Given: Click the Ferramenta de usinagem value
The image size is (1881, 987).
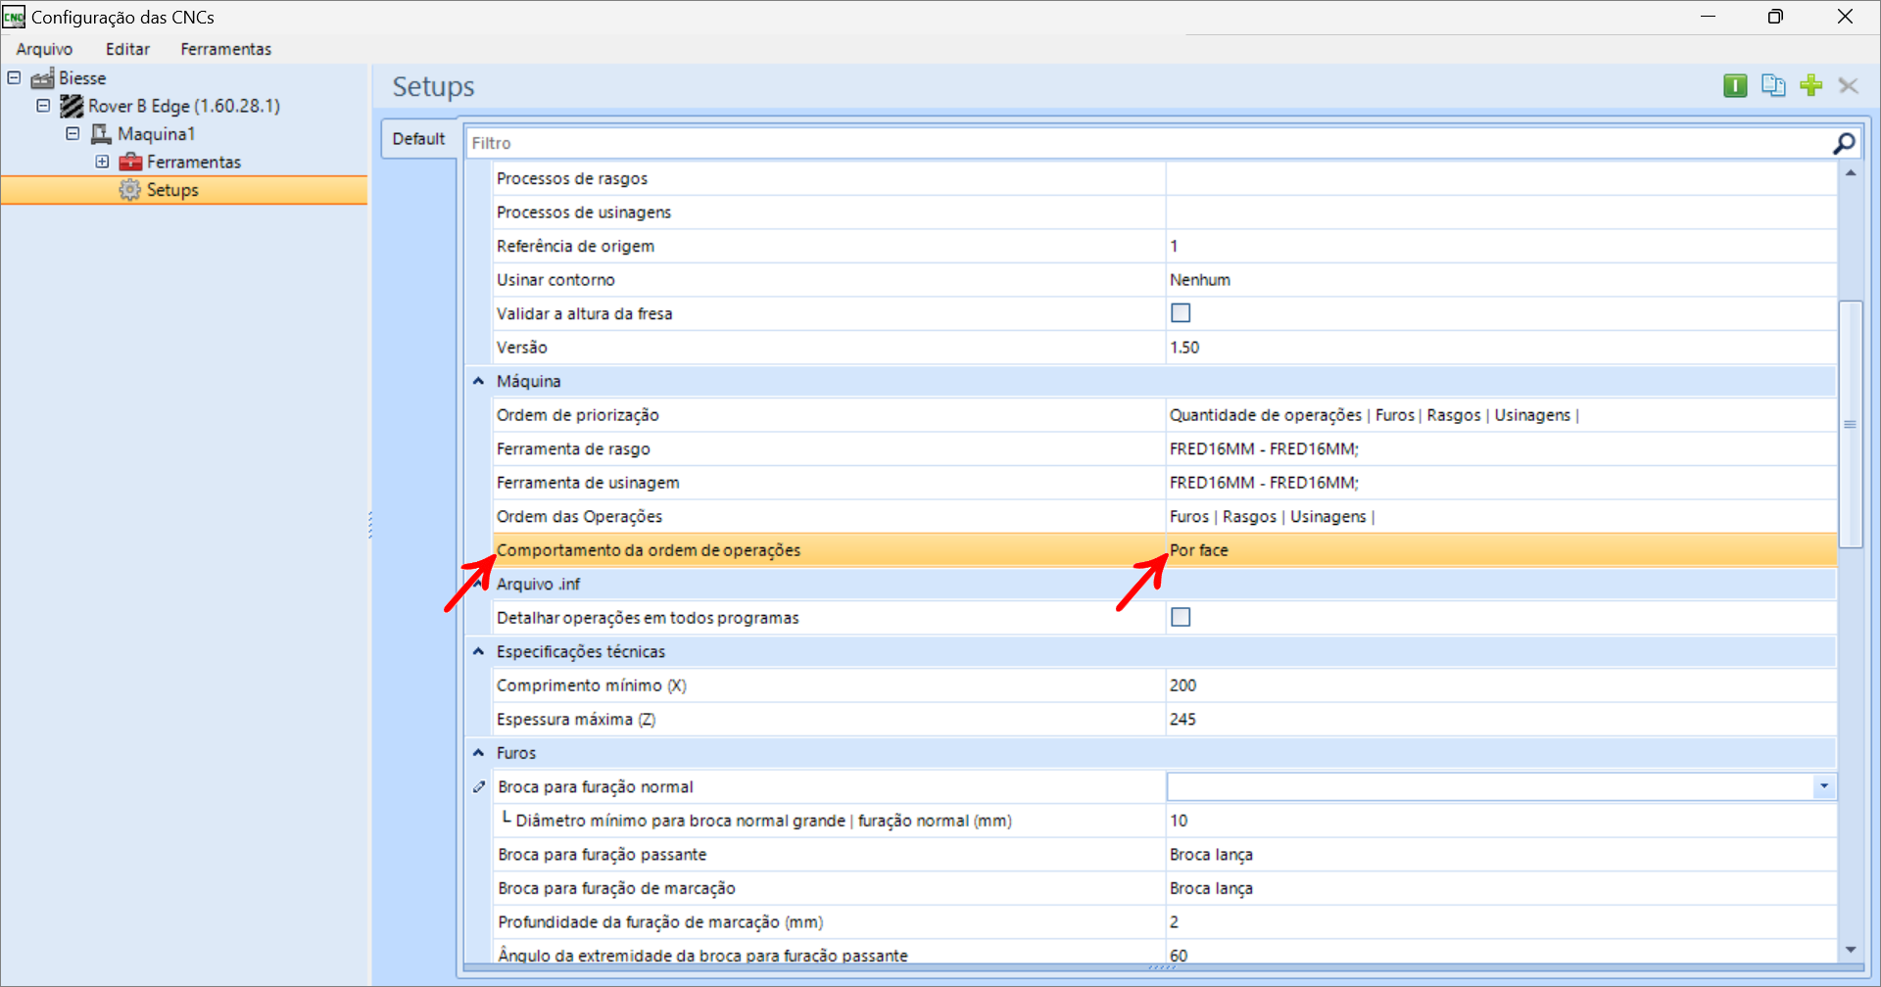Looking at the screenshot, I should coord(1264,483).
